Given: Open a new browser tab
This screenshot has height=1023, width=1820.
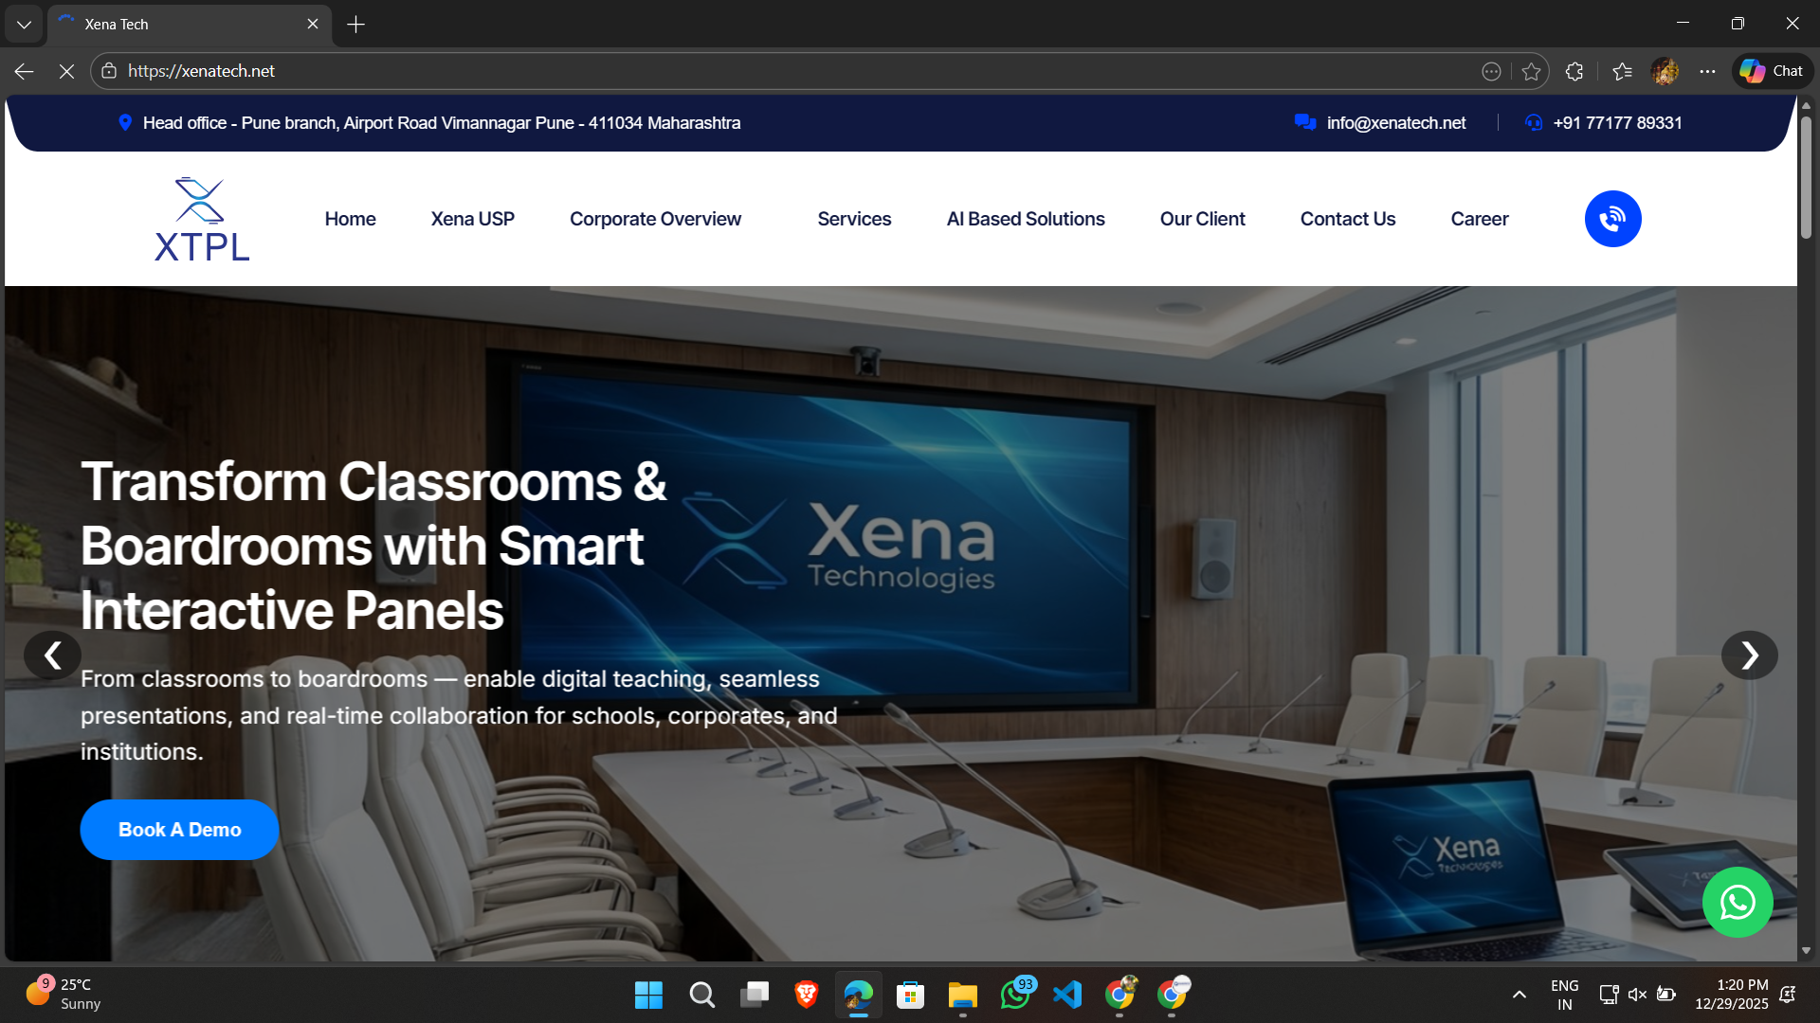Looking at the screenshot, I should pyautogui.click(x=356, y=25).
